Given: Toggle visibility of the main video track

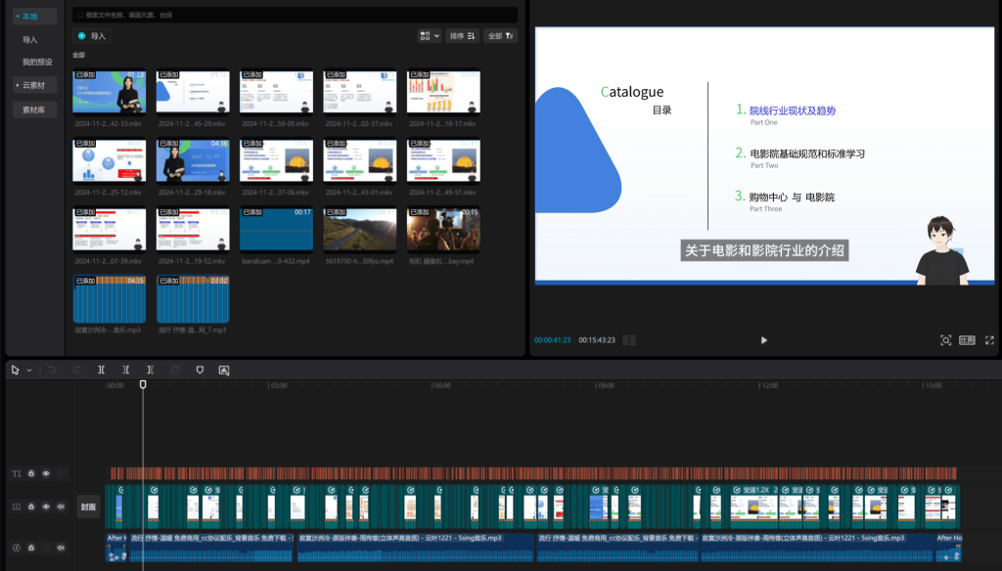Looking at the screenshot, I should (46, 506).
